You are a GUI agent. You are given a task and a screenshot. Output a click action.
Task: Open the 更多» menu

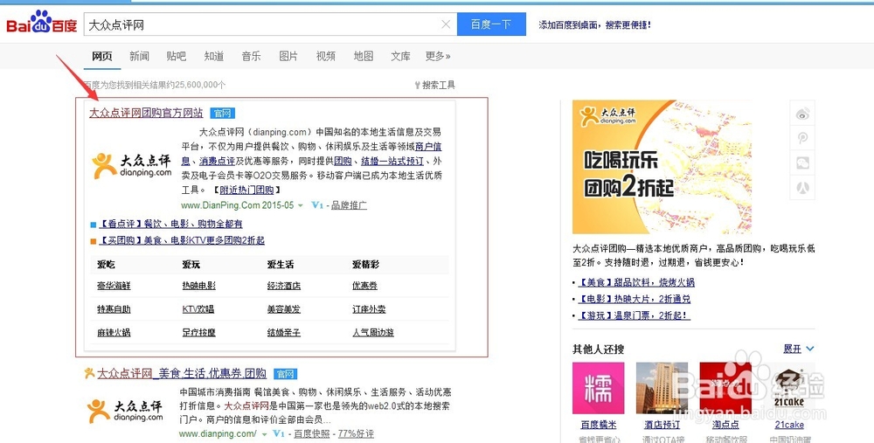tap(438, 56)
